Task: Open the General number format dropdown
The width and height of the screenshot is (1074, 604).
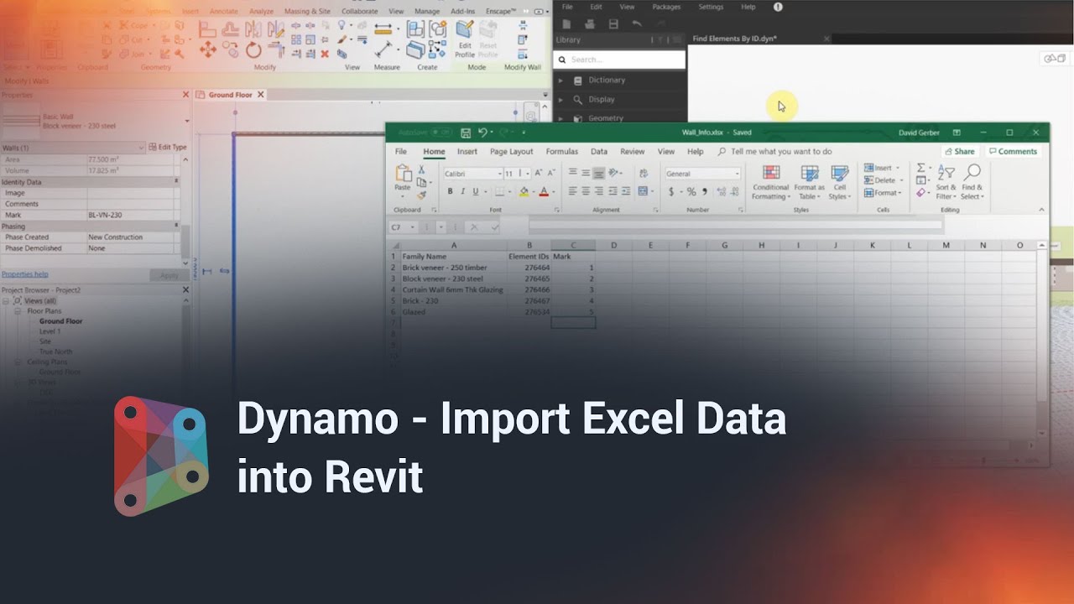Action: coord(738,174)
